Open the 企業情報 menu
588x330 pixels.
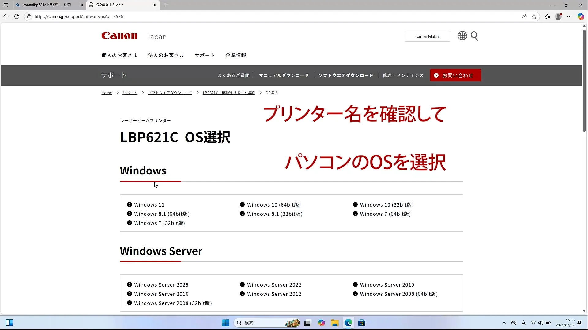(x=236, y=55)
